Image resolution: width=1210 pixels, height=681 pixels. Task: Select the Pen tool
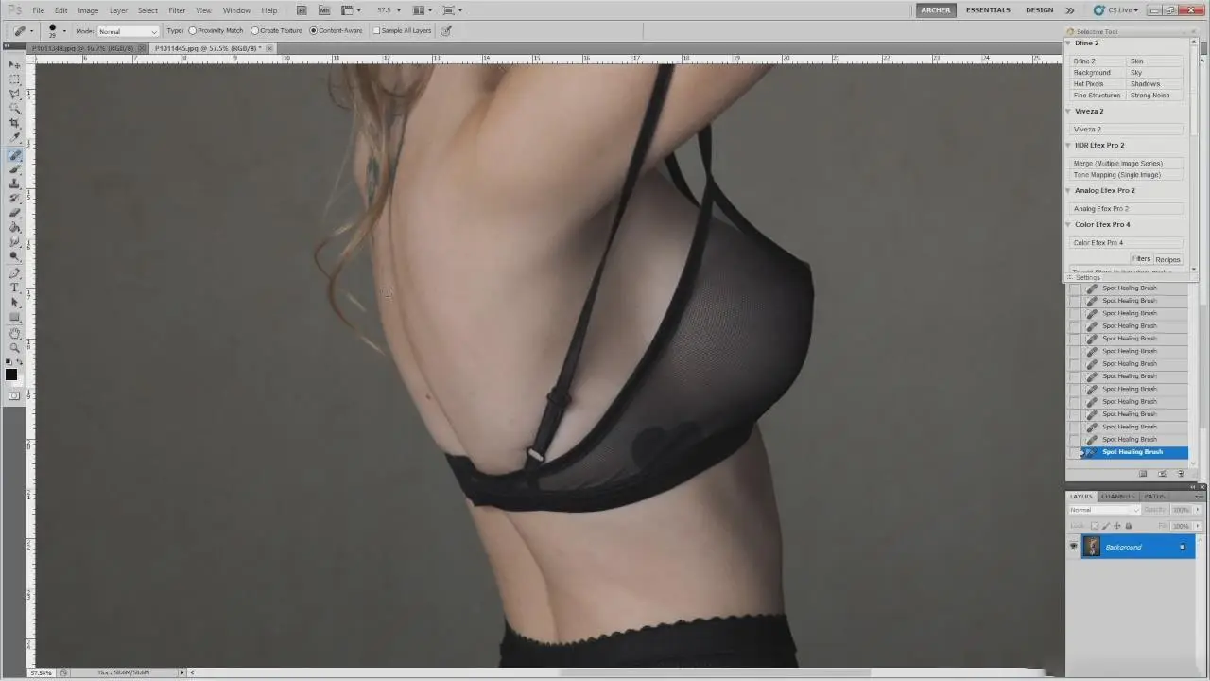14,273
